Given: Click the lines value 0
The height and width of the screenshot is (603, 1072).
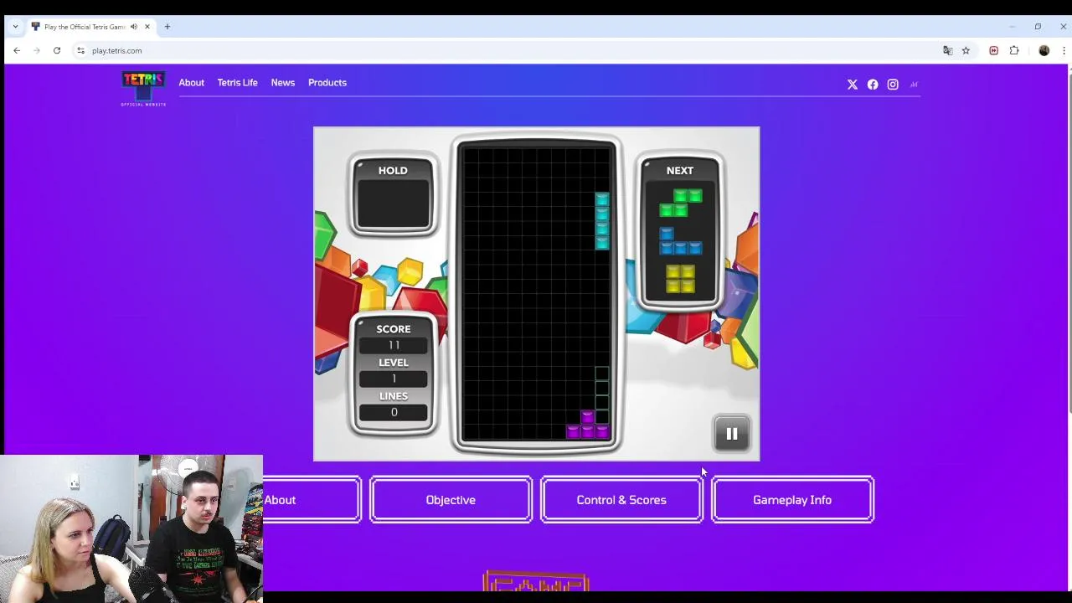Looking at the screenshot, I should pos(394,412).
